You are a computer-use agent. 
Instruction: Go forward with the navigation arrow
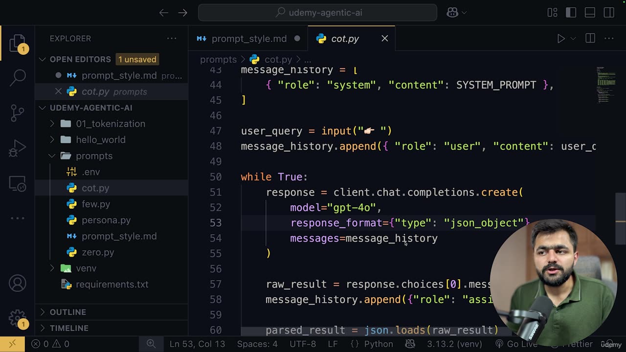tap(183, 13)
